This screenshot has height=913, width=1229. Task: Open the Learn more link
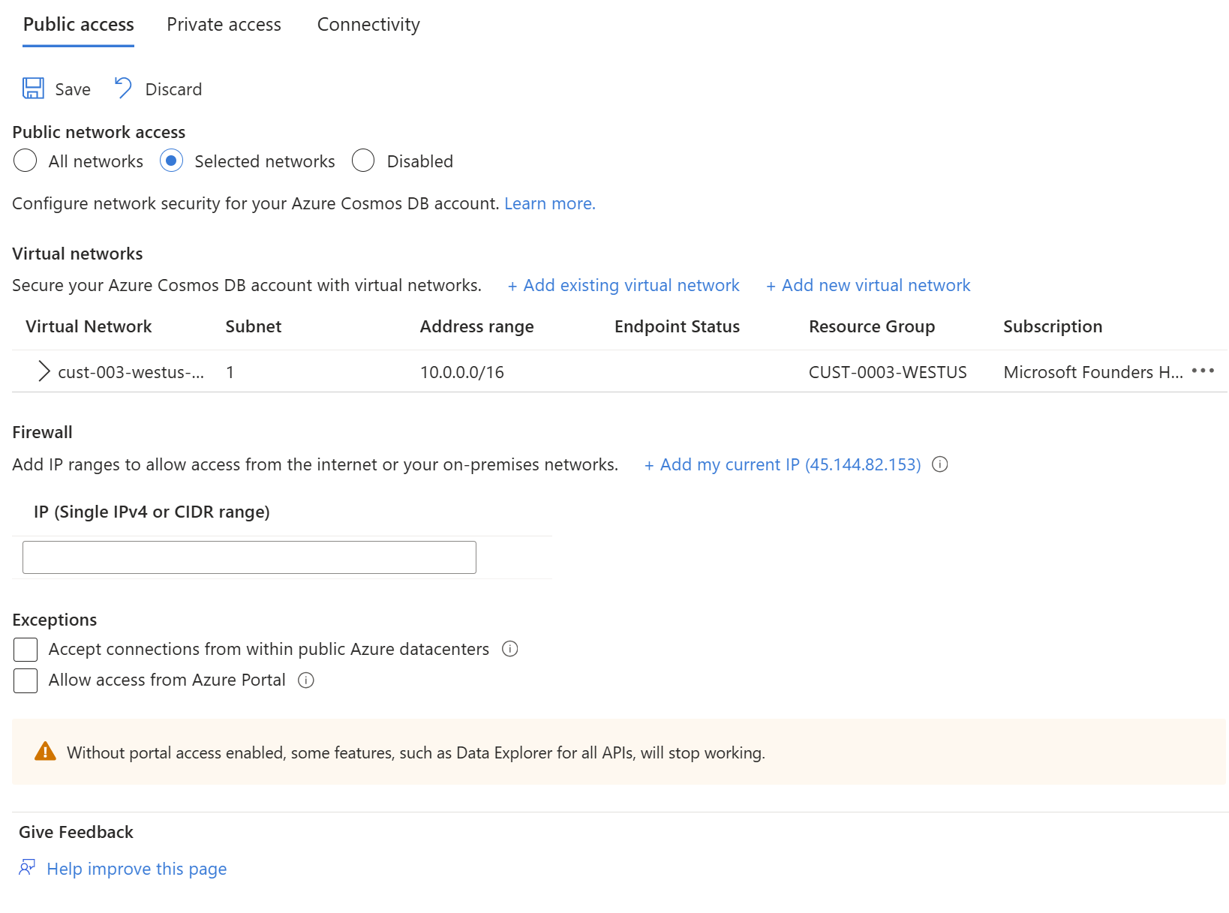tap(550, 203)
